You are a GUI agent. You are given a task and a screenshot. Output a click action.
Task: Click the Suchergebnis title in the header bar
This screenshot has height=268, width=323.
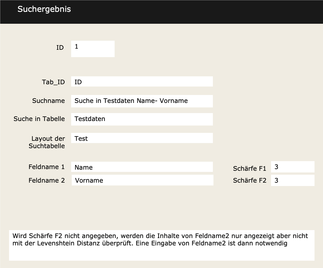tap(44, 9)
